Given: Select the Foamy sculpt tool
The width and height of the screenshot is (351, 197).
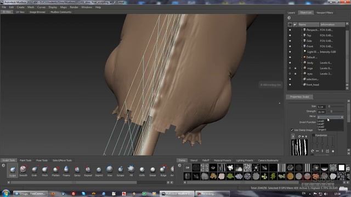Looking at the screenshot, I should pyautogui.click(x=66, y=171).
